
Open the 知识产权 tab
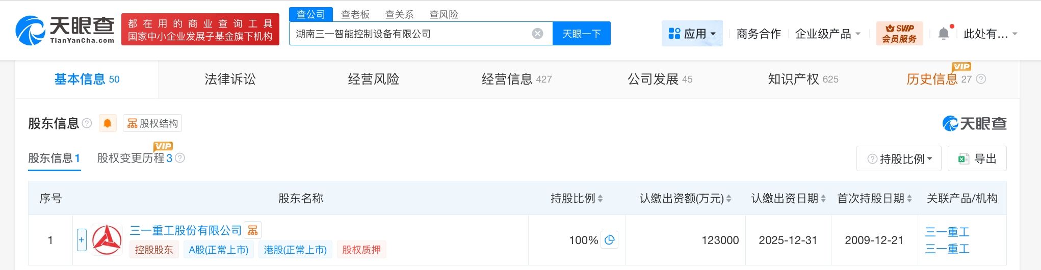(x=802, y=79)
